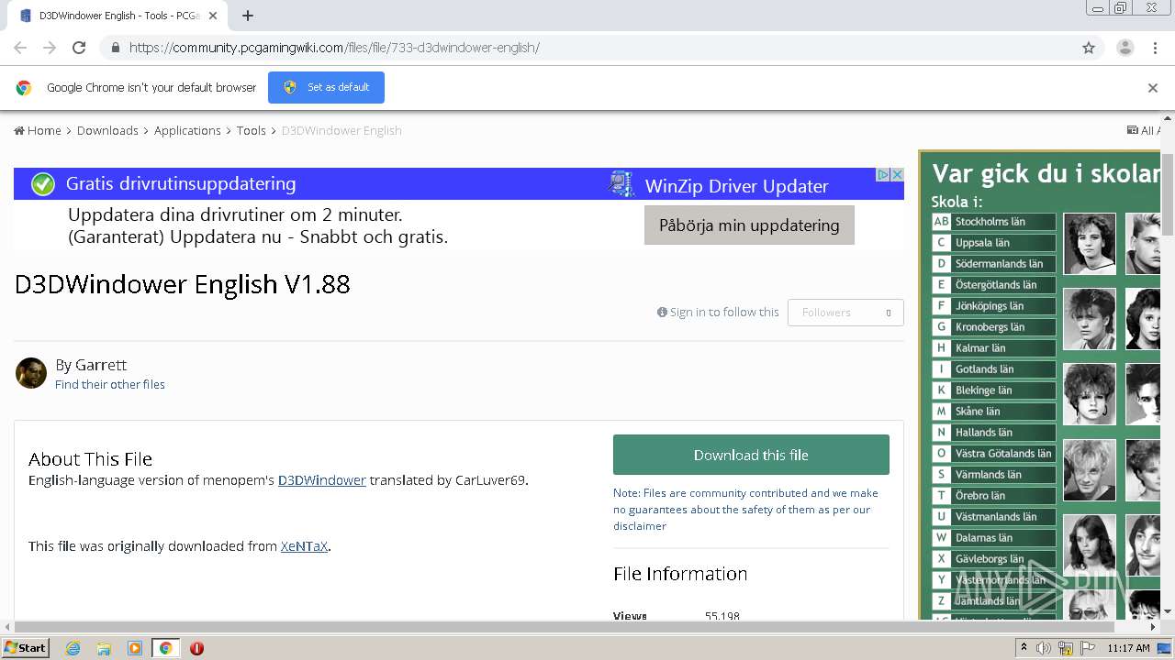Screen dimensions: 1175x660
Task: Select Dalarnas län in the ad
Action: point(993,538)
